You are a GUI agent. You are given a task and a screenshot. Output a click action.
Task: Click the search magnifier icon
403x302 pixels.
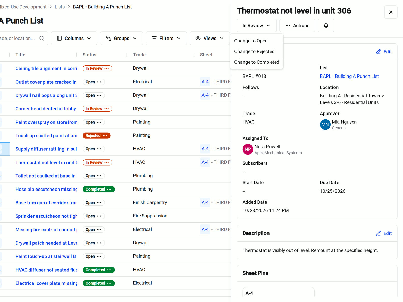click(42, 38)
